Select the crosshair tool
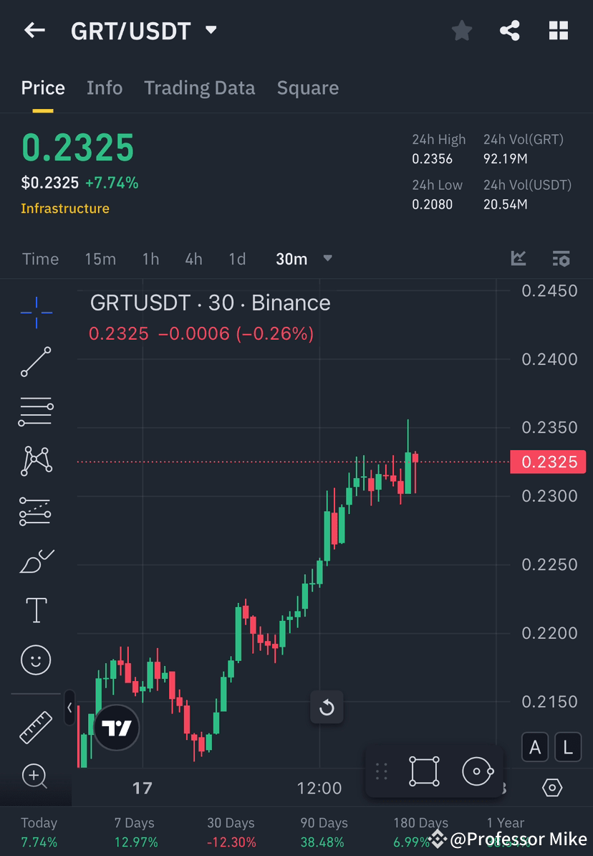593x856 pixels. coord(36,312)
